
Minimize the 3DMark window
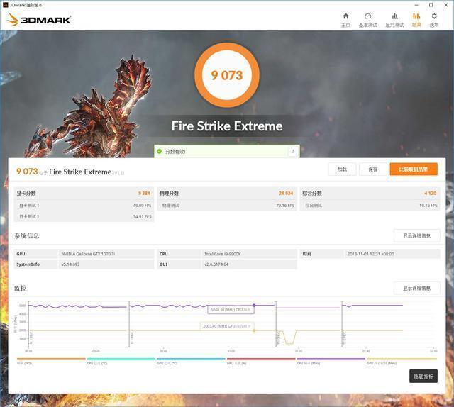[x=416, y=5]
